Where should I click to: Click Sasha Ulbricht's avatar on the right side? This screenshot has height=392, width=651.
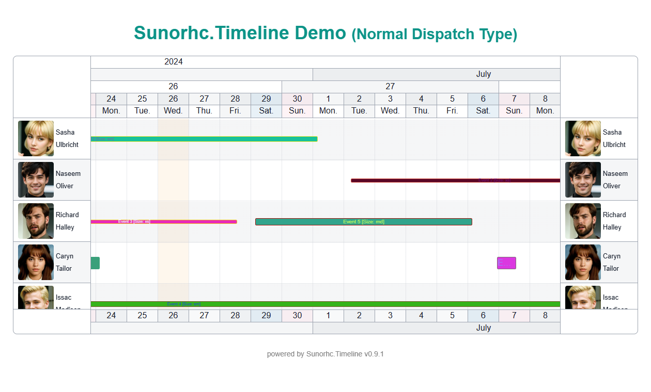coord(582,138)
